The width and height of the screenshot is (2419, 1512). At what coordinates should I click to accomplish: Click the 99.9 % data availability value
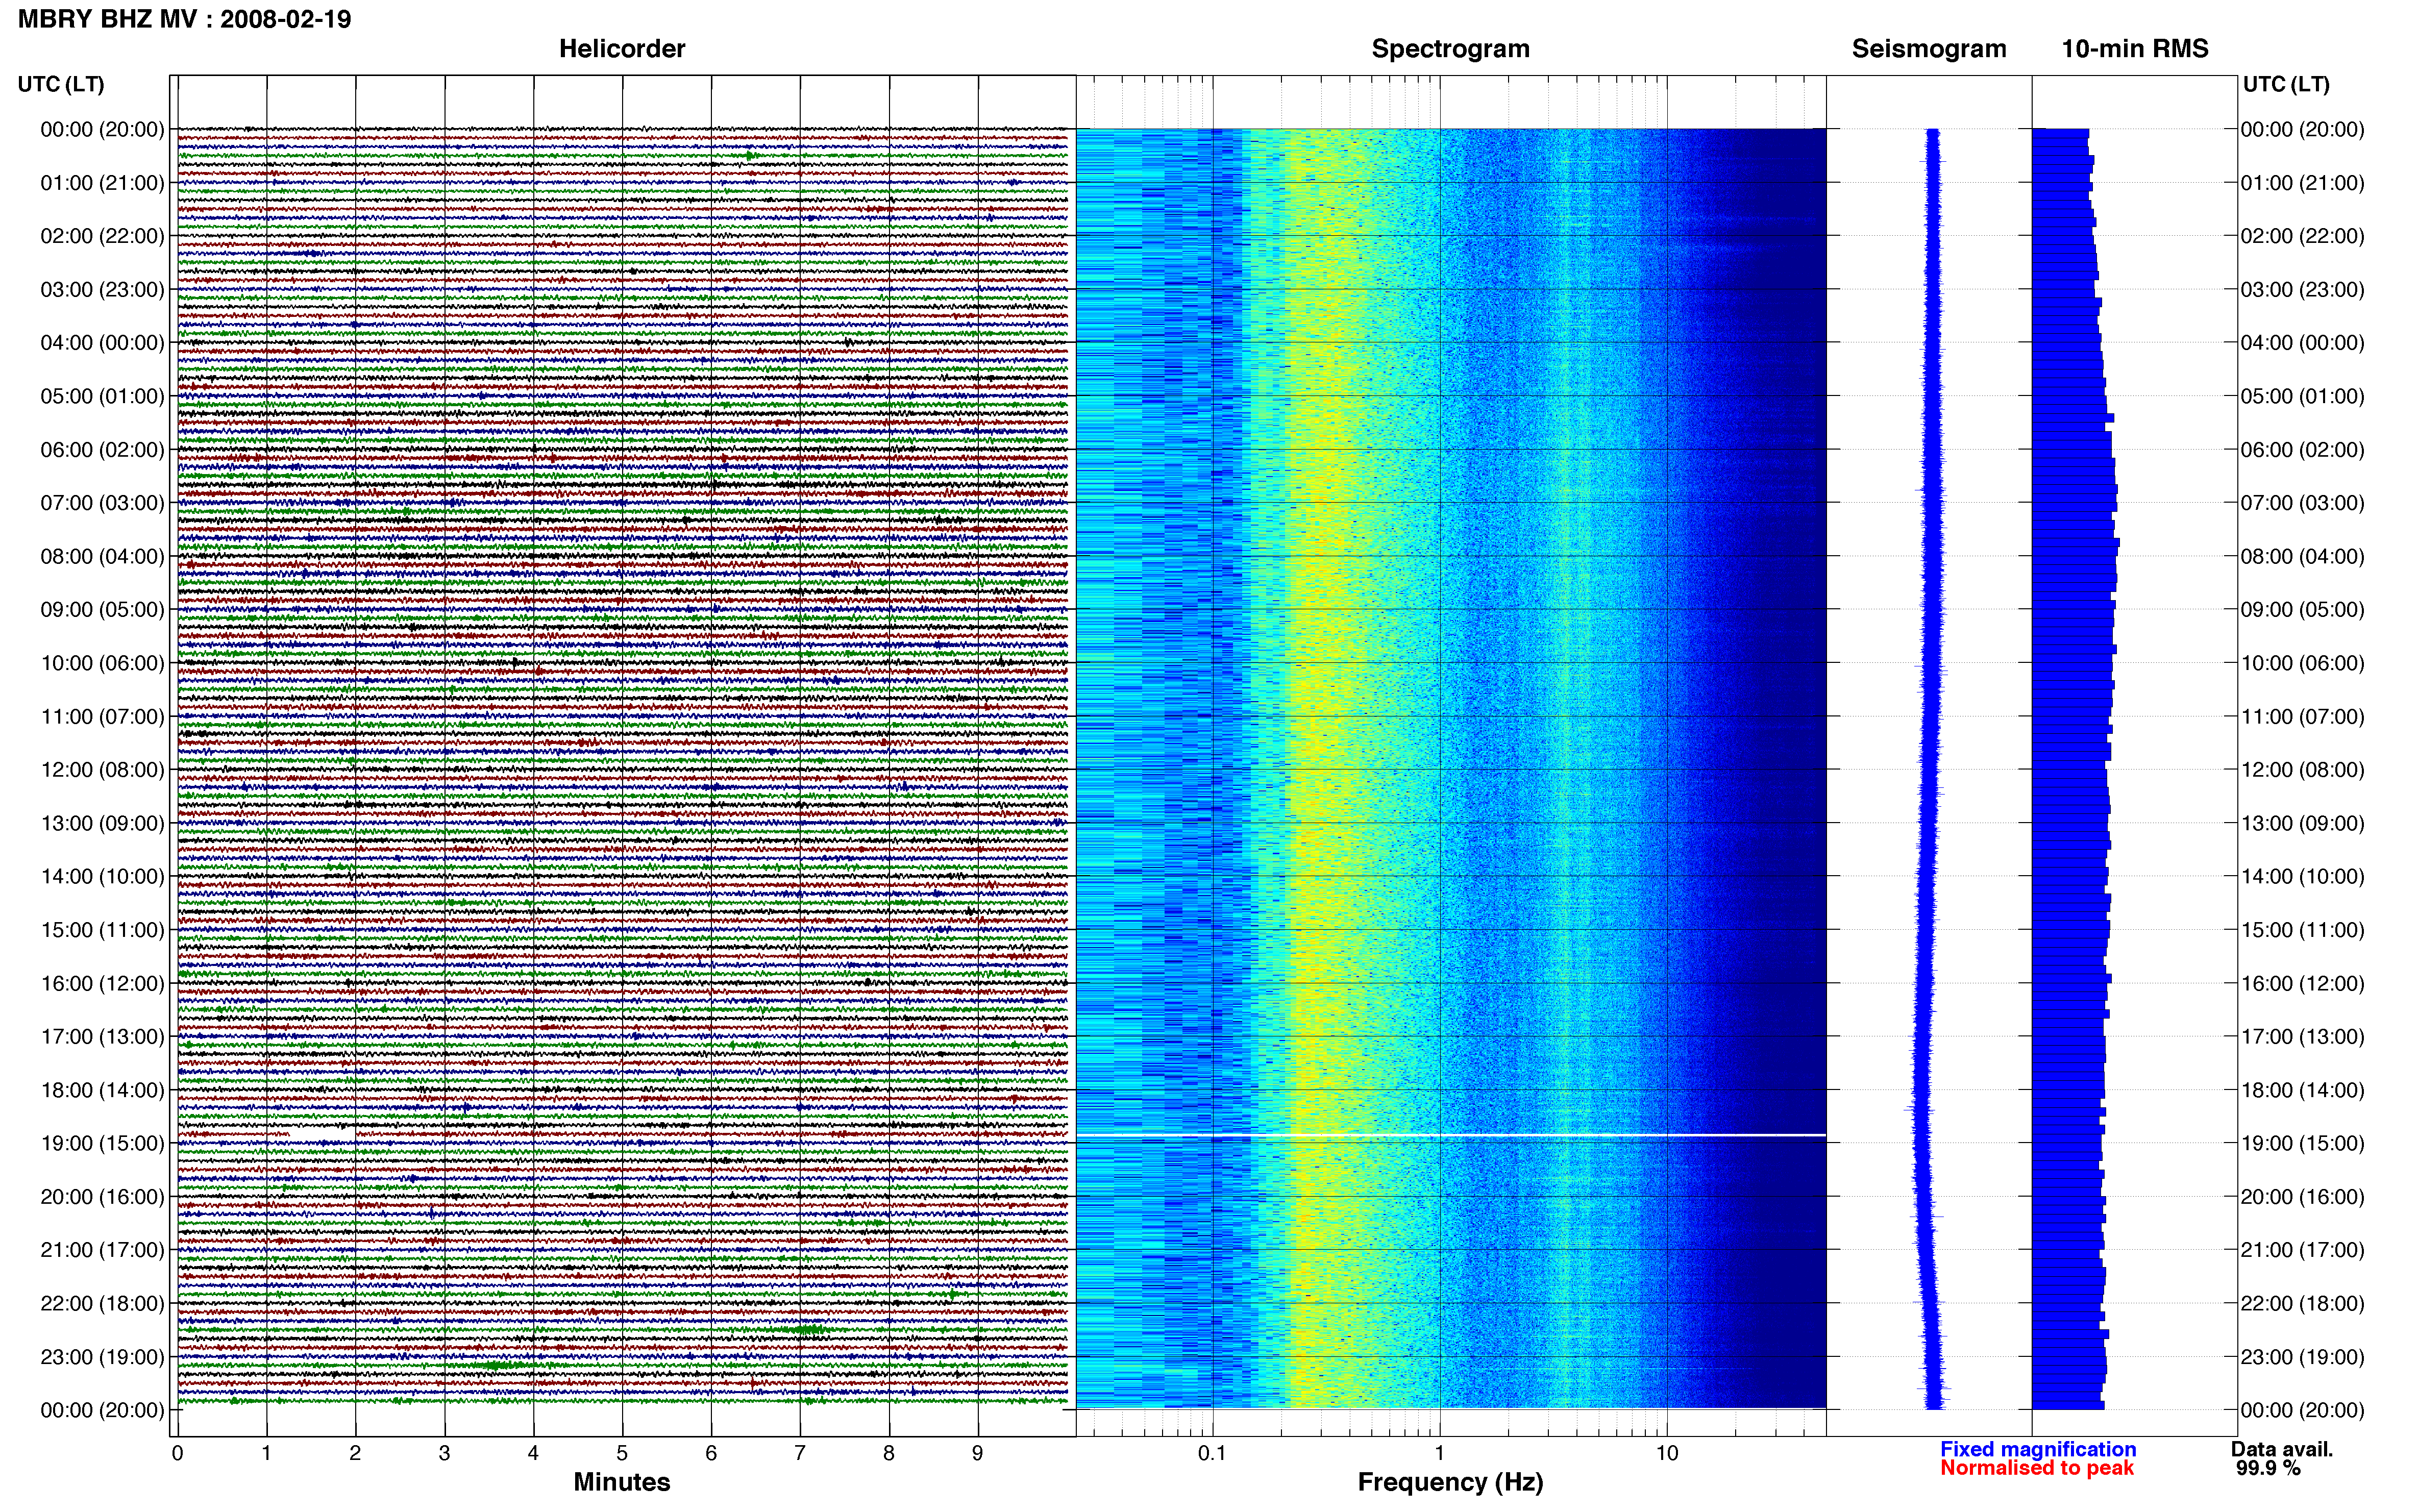coord(2268,1468)
